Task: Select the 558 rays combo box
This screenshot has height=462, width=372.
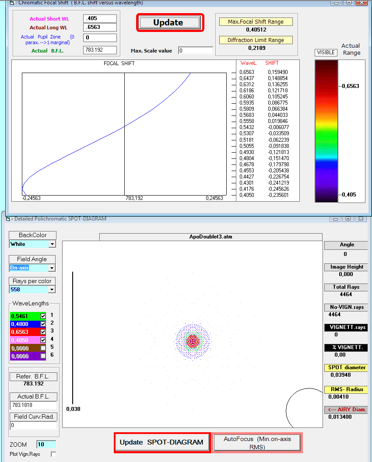Action: [32, 289]
